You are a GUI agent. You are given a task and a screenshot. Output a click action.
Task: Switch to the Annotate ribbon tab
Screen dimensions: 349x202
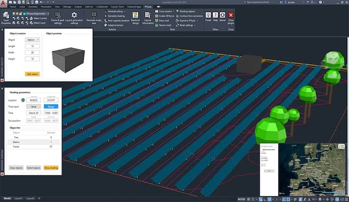[x=33, y=7]
